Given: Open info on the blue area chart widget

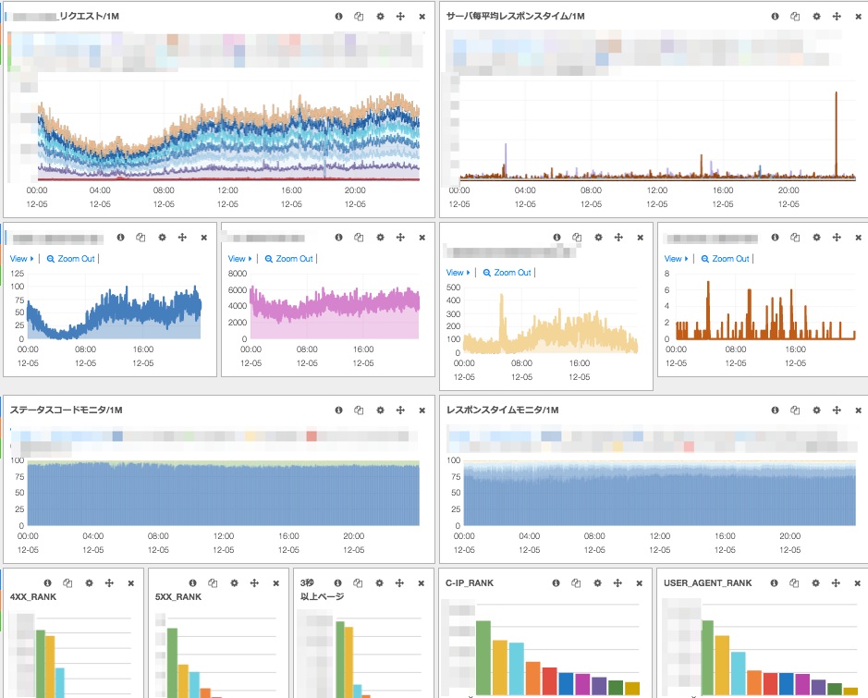Looking at the screenshot, I should 121,237.
